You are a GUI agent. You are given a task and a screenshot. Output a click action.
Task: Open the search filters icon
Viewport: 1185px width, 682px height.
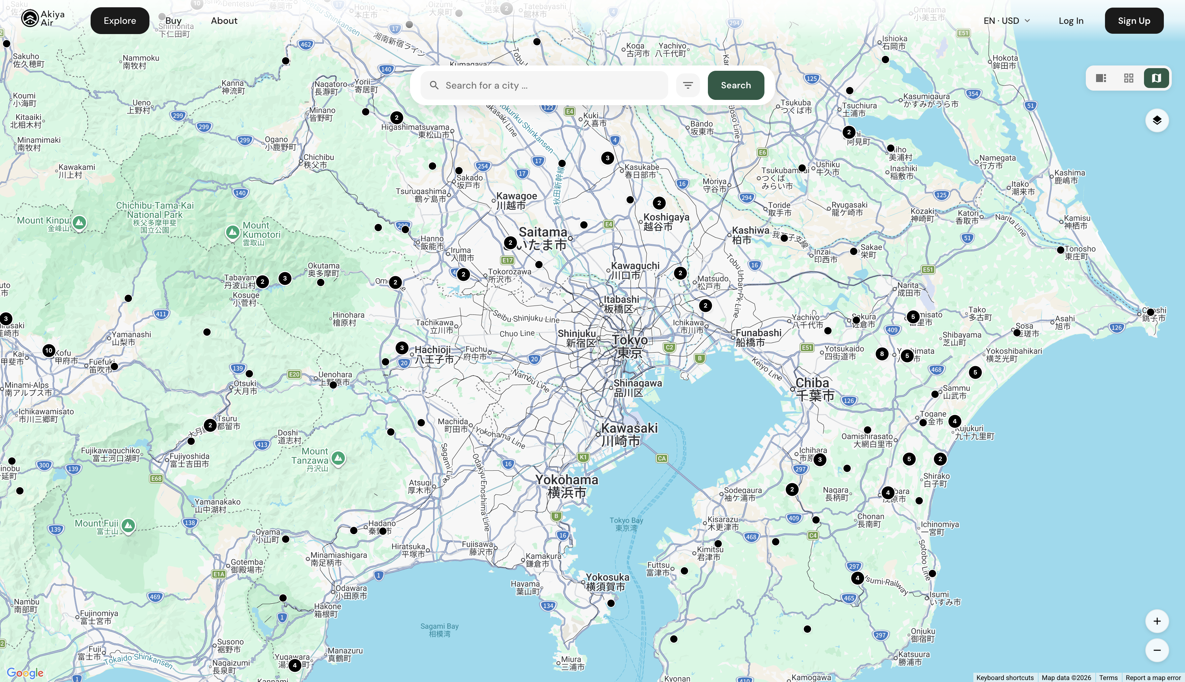coord(688,85)
